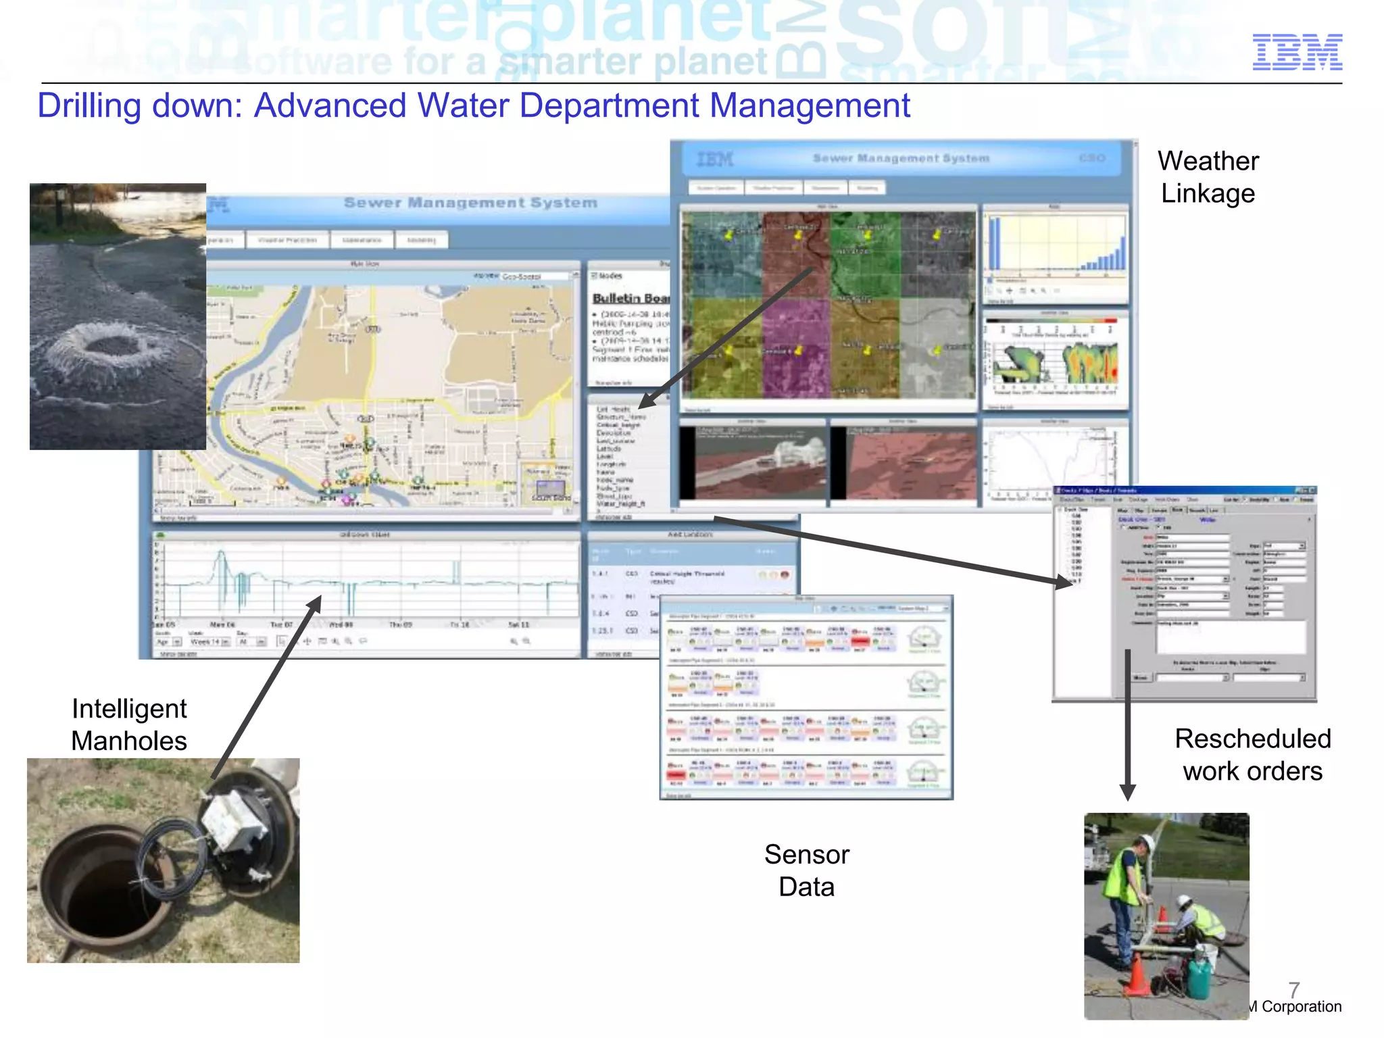Image resolution: width=1384 pixels, height=1038 pixels.
Task: Click the overflowing manhole photo
Action: point(118,316)
